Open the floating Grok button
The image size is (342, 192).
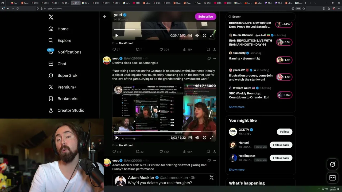click(332, 165)
